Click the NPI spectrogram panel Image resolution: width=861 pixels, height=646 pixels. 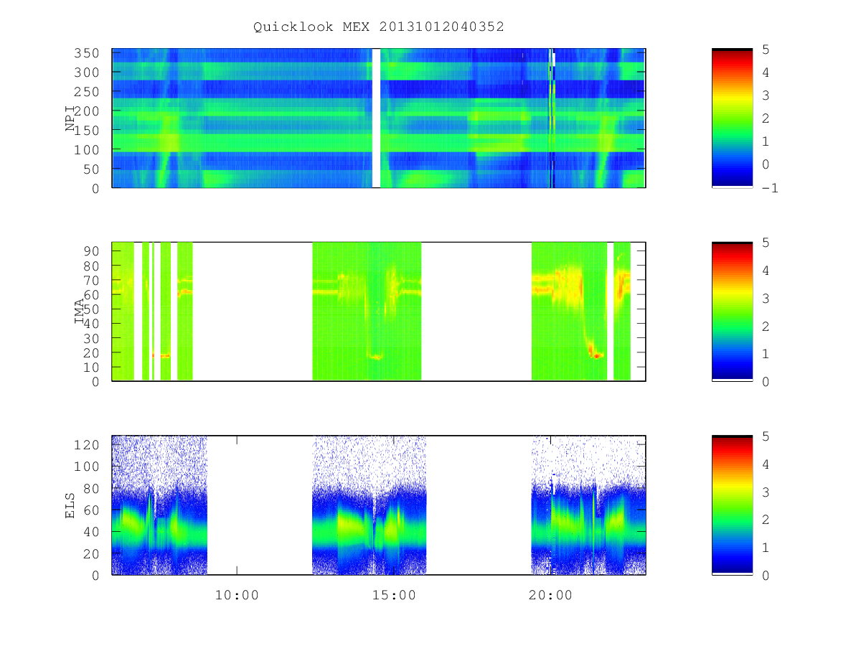coord(379,118)
